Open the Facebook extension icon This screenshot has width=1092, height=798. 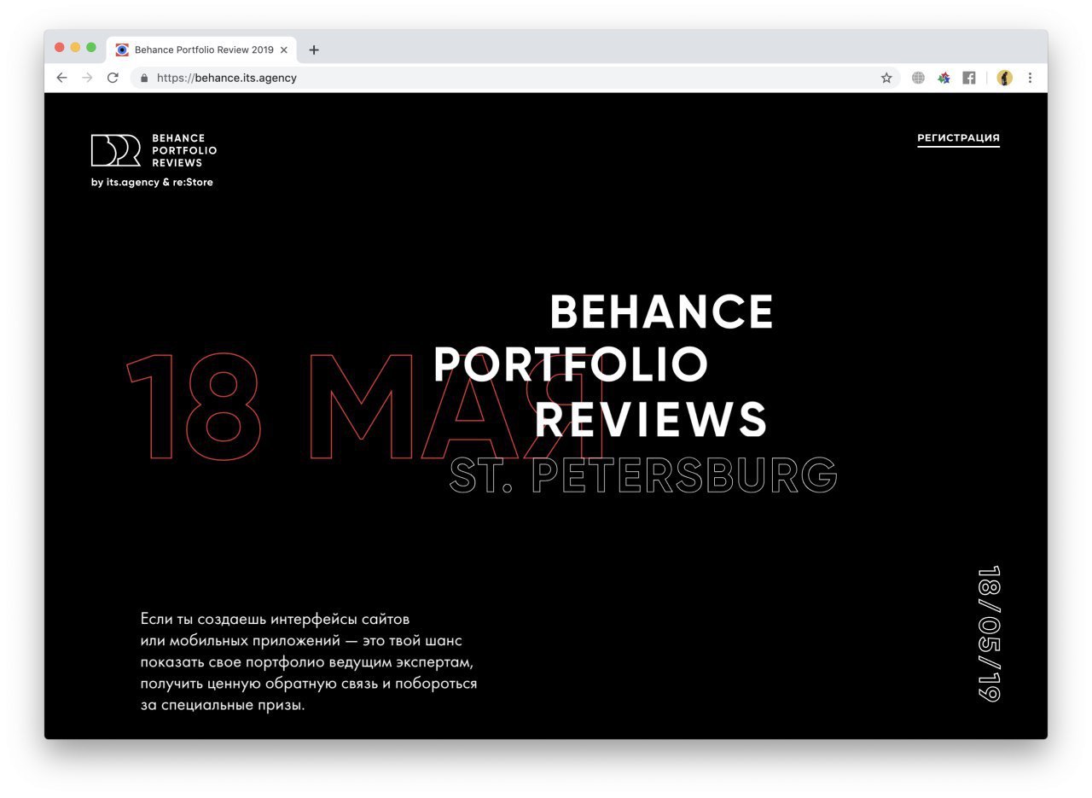[969, 78]
